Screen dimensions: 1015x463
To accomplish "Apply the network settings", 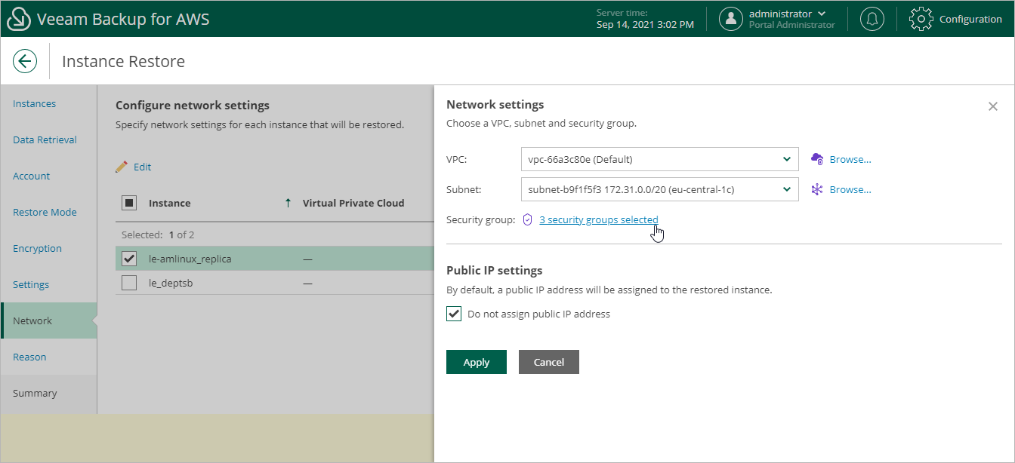I will pyautogui.click(x=476, y=362).
